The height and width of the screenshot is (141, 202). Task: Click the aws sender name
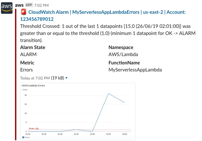[x=19, y=5]
